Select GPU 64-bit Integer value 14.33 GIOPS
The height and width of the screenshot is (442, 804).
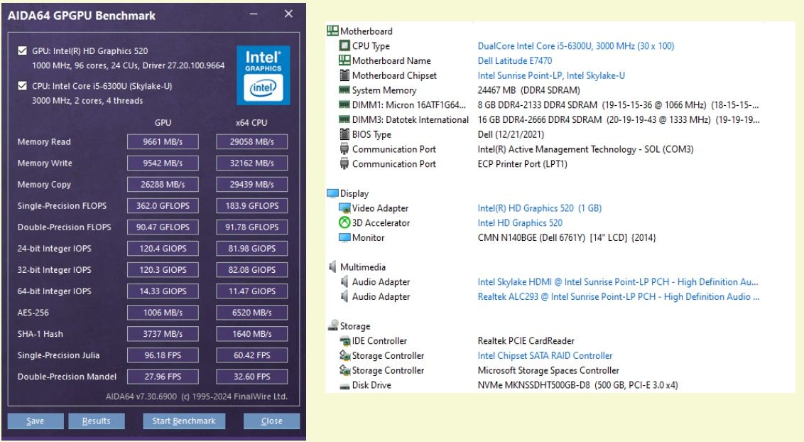coord(163,291)
